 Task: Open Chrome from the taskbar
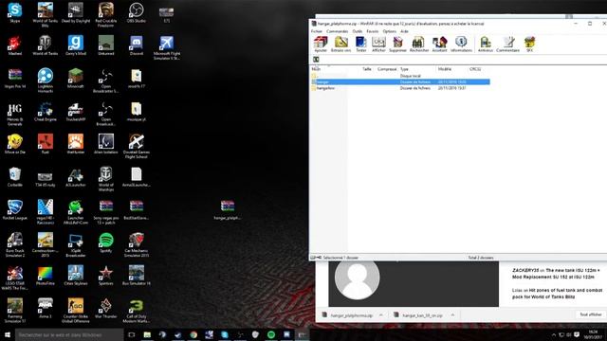pyautogui.click(x=193, y=334)
